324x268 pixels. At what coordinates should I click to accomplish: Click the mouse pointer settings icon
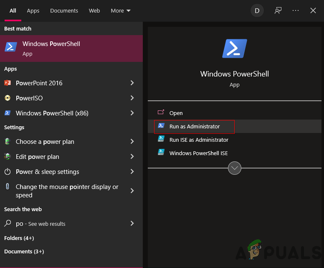click(8, 187)
